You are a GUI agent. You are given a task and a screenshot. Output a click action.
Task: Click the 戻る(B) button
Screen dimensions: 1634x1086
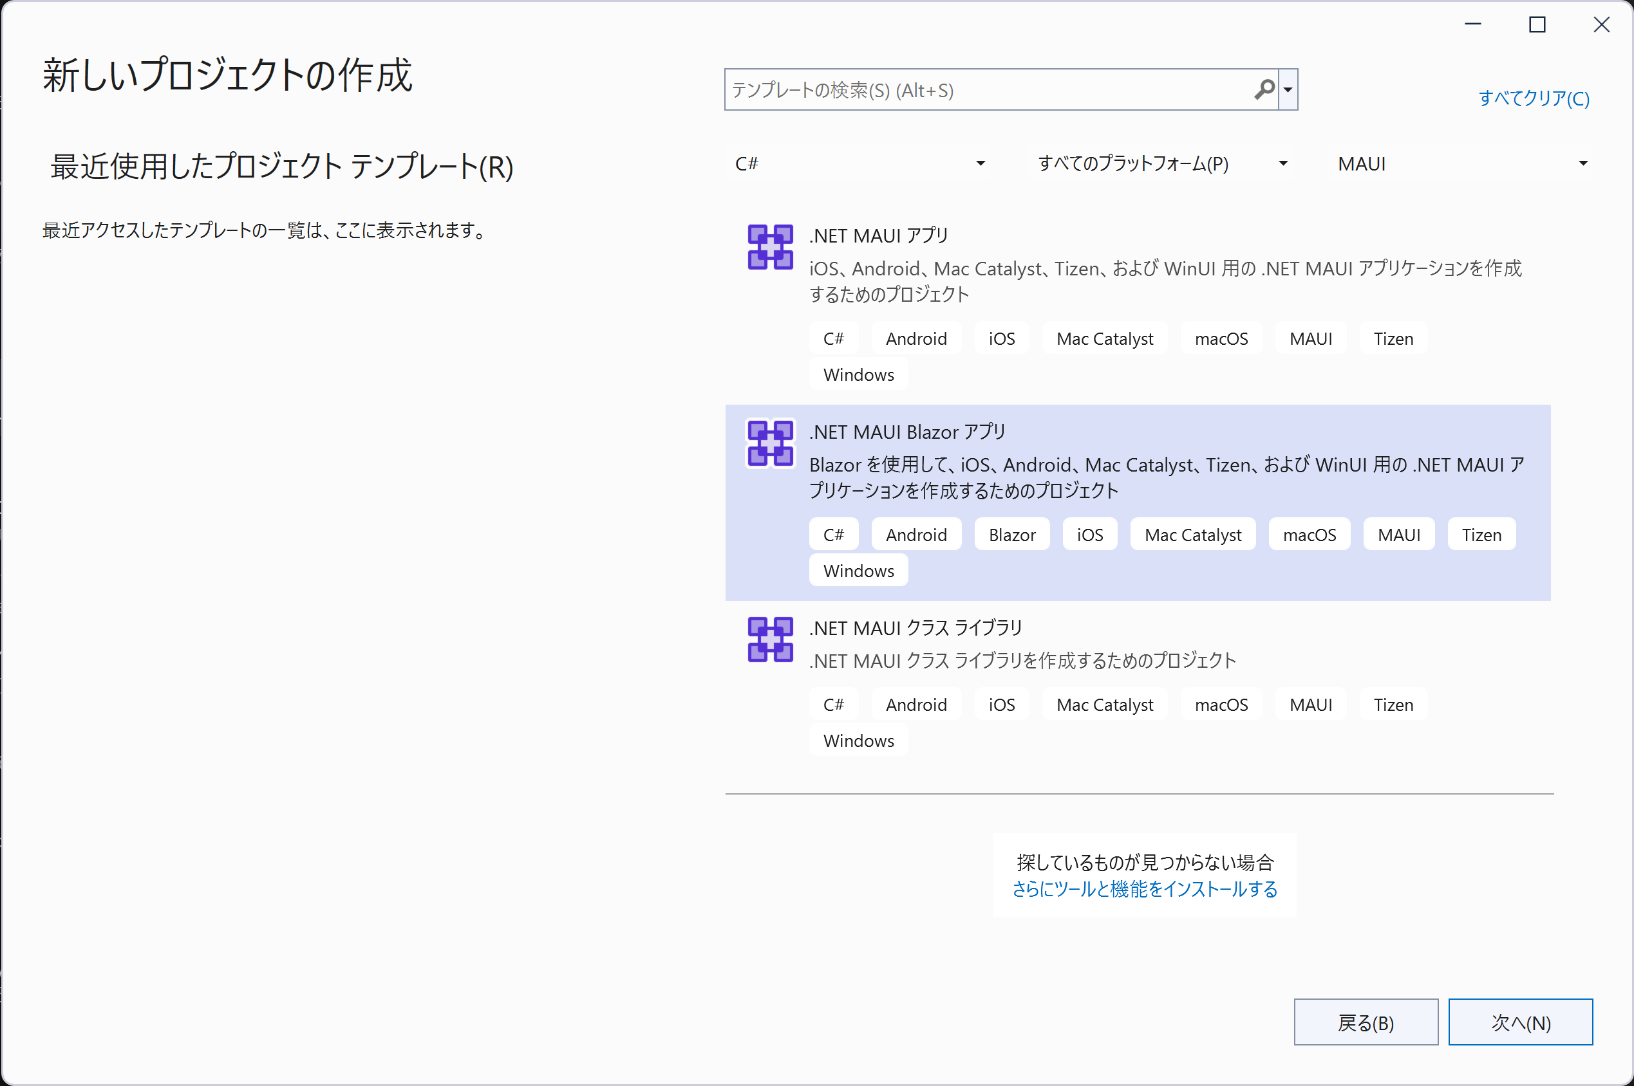tap(1366, 1022)
